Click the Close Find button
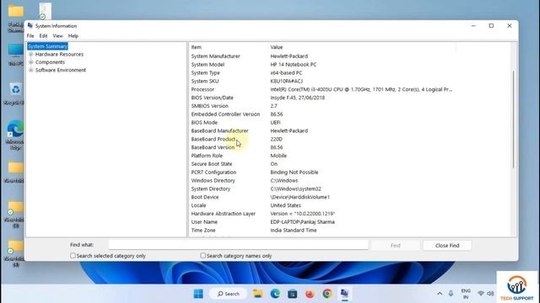The width and height of the screenshot is (540, 303). point(447,245)
